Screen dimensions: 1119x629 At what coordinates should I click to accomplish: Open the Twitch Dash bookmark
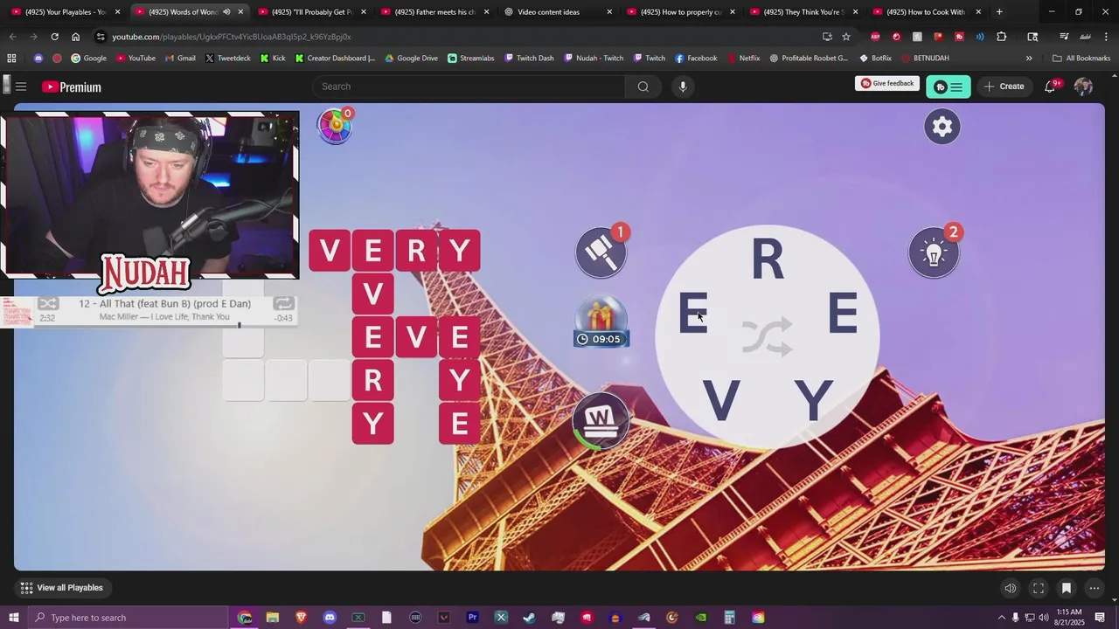tap(529, 59)
